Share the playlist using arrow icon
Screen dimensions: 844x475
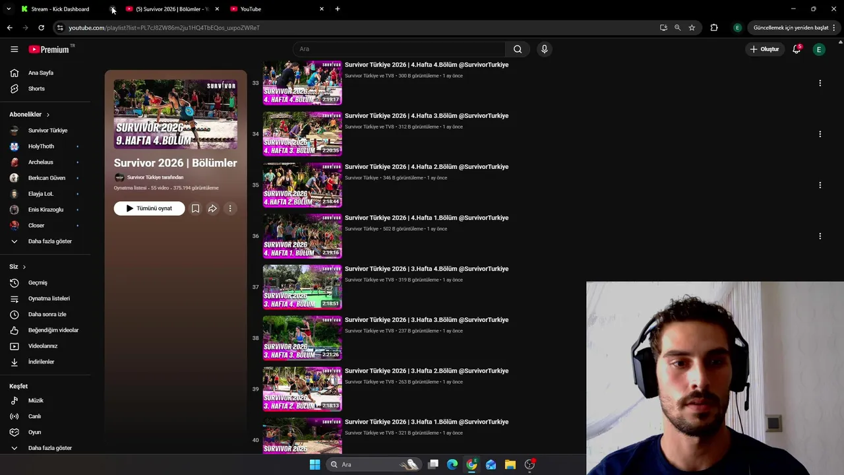pyautogui.click(x=212, y=208)
